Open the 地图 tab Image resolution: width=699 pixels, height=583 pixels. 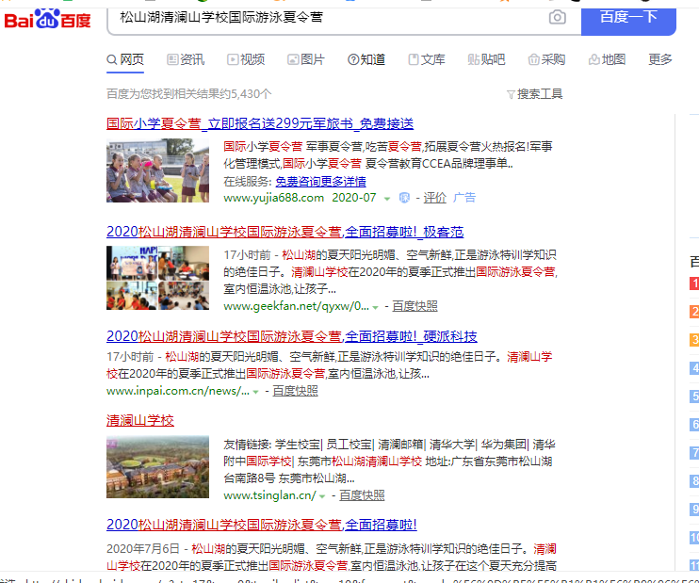coord(607,59)
